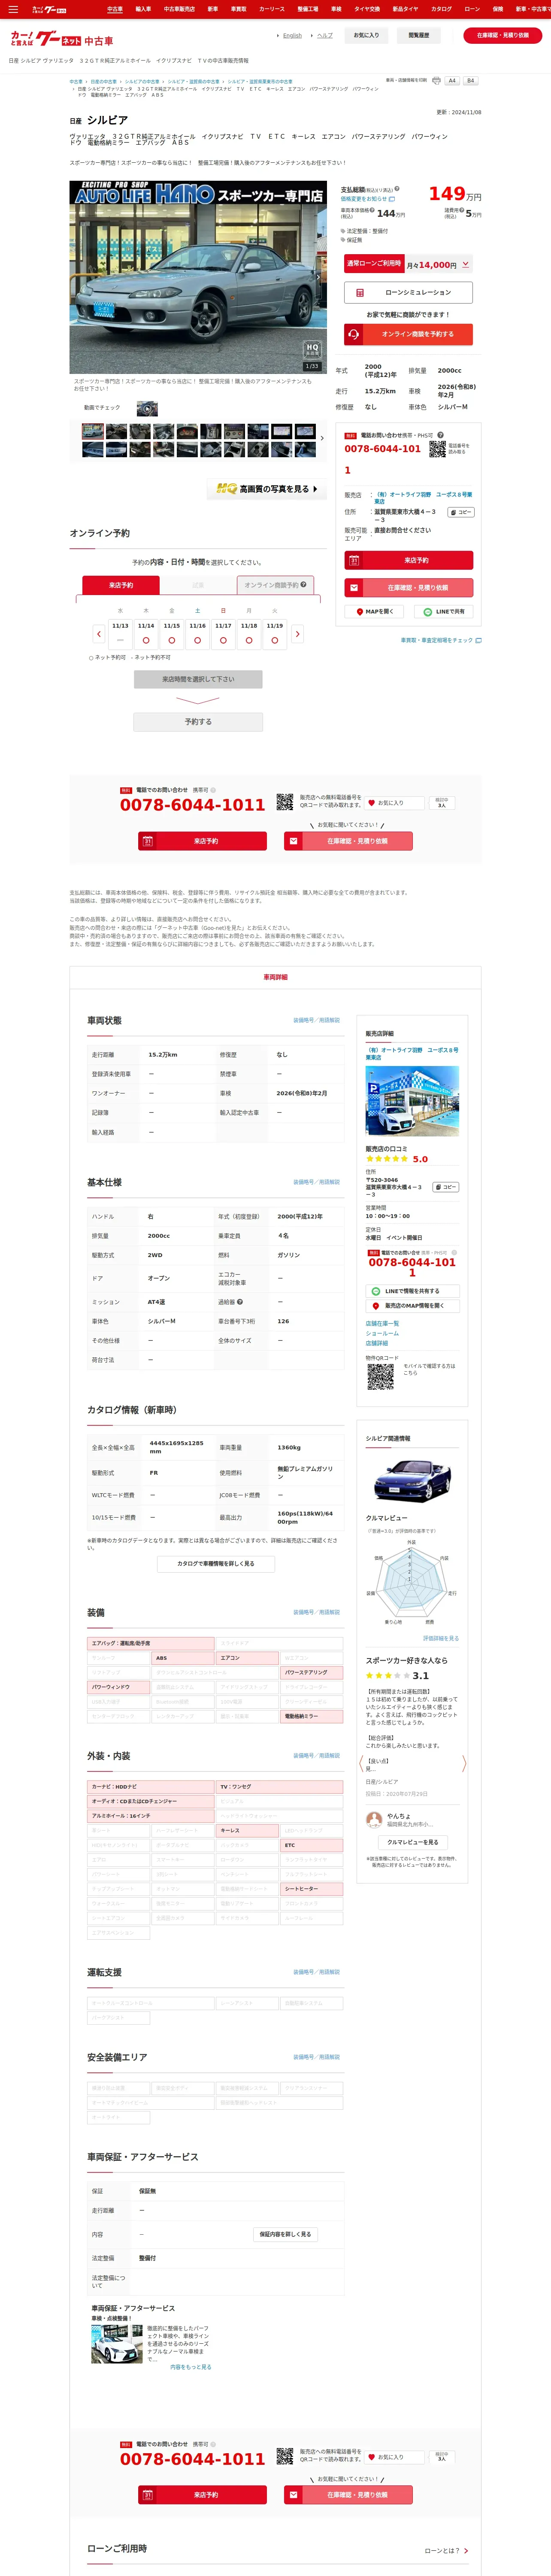Click the オンライン商談を予約する button
Screen dimensions: 551x2576
(408, 334)
